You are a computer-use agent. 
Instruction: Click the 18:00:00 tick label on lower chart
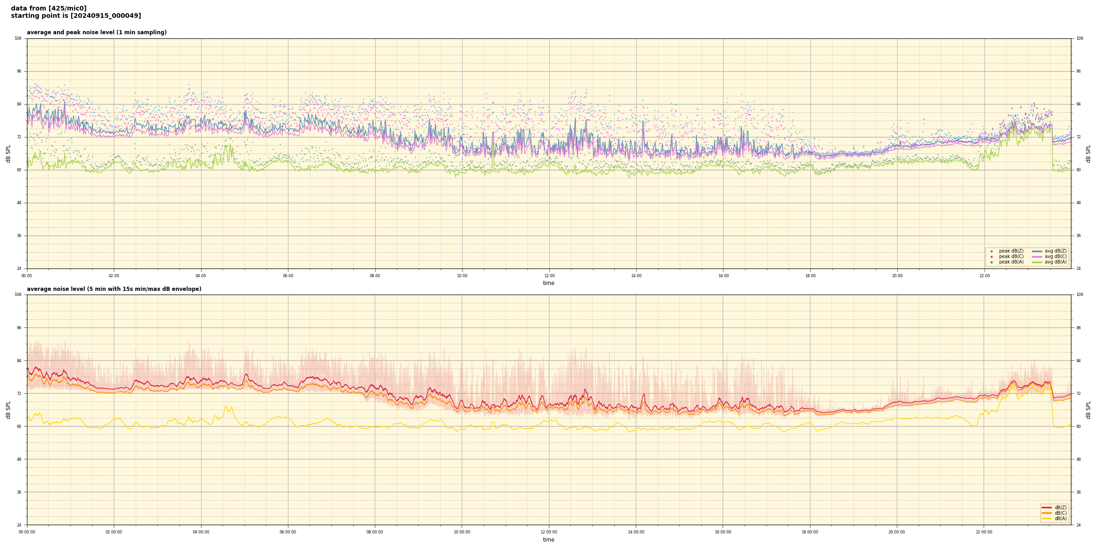[810, 532]
